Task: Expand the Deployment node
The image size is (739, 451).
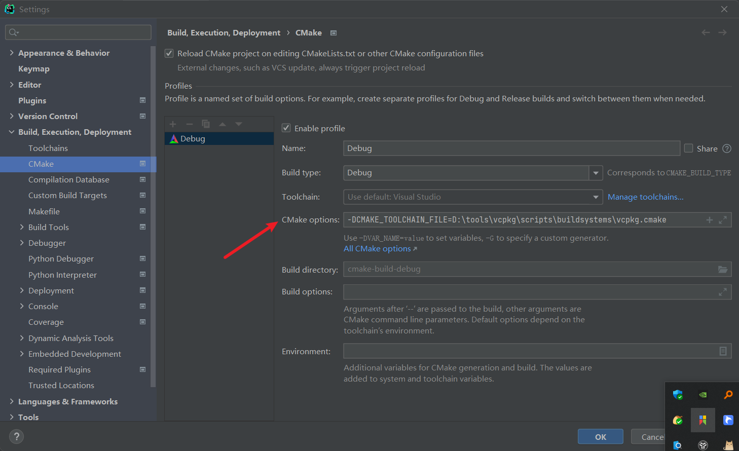Action: click(x=22, y=290)
